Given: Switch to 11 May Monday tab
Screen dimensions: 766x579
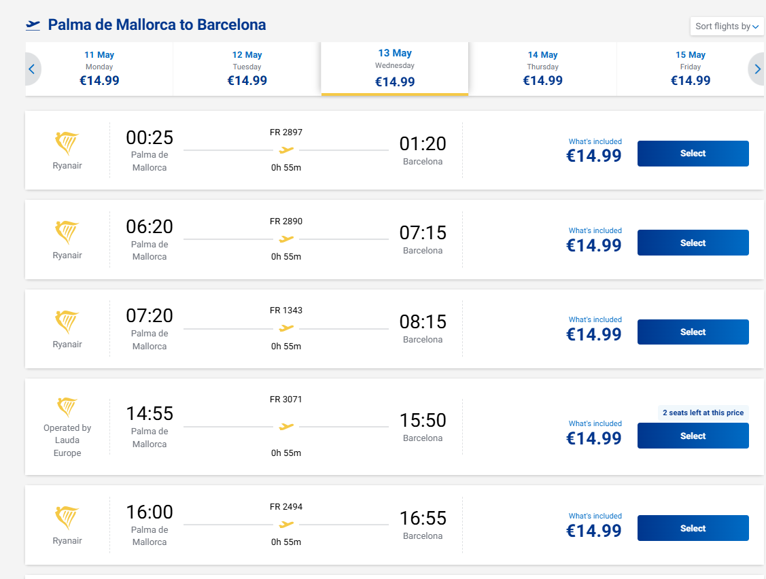Looking at the screenshot, I should pos(99,69).
